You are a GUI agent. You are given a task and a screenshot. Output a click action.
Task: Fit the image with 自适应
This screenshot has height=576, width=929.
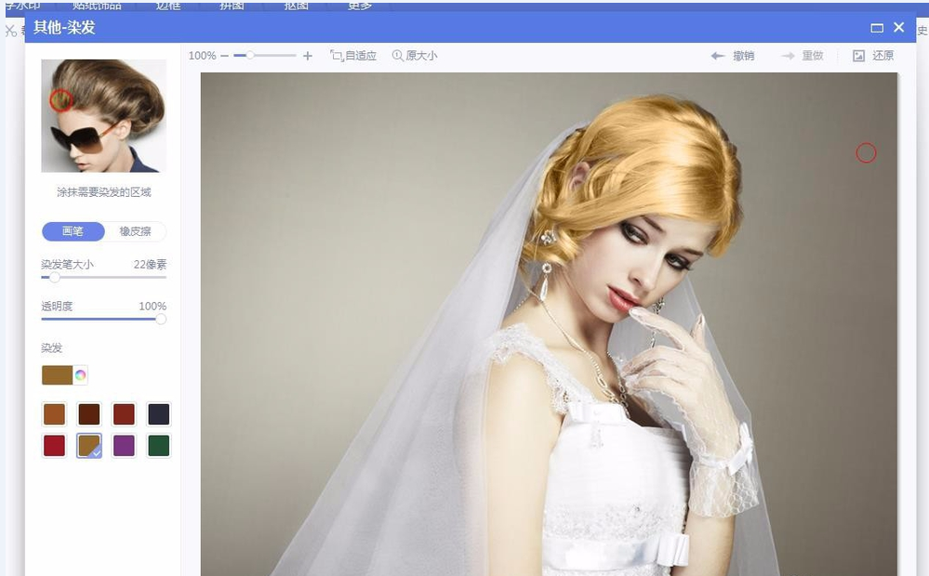353,56
